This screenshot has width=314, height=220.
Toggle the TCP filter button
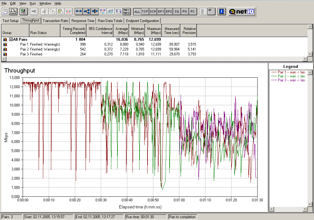pos(145,12)
